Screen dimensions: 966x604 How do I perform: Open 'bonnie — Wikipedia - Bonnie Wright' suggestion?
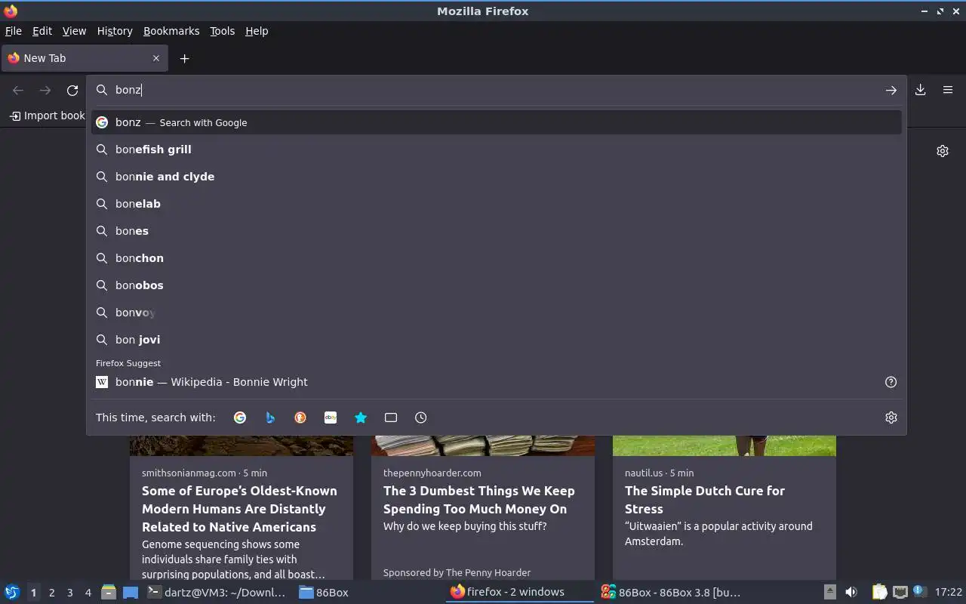pyautogui.click(x=497, y=382)
